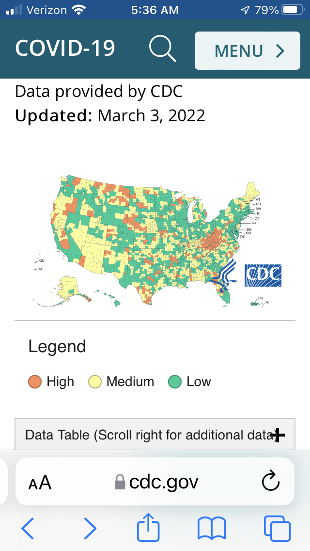Go forward with Safari forward arrow

coord(90,528)
